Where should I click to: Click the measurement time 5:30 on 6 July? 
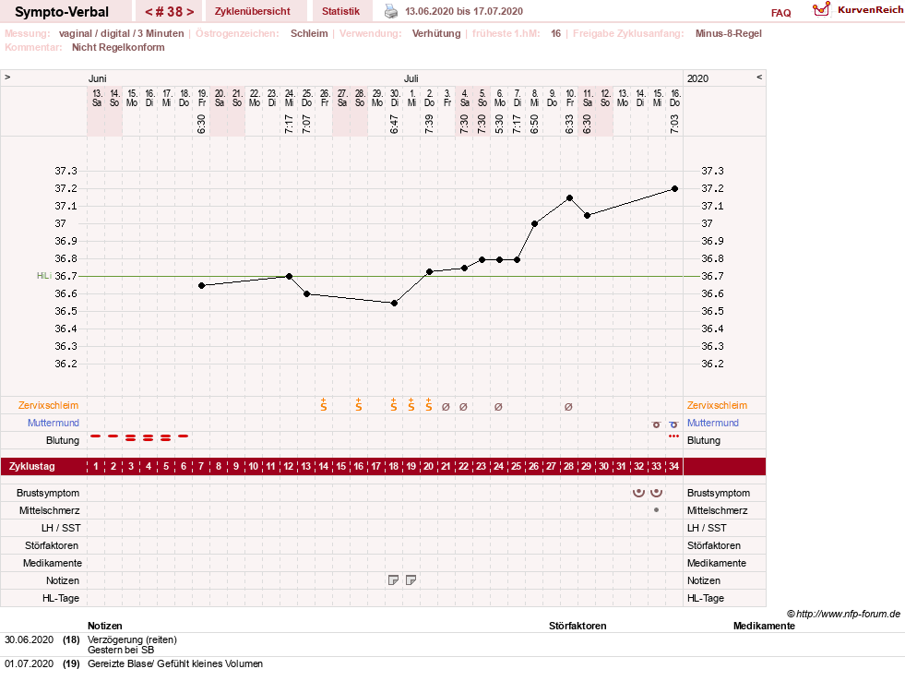(500, 125)
